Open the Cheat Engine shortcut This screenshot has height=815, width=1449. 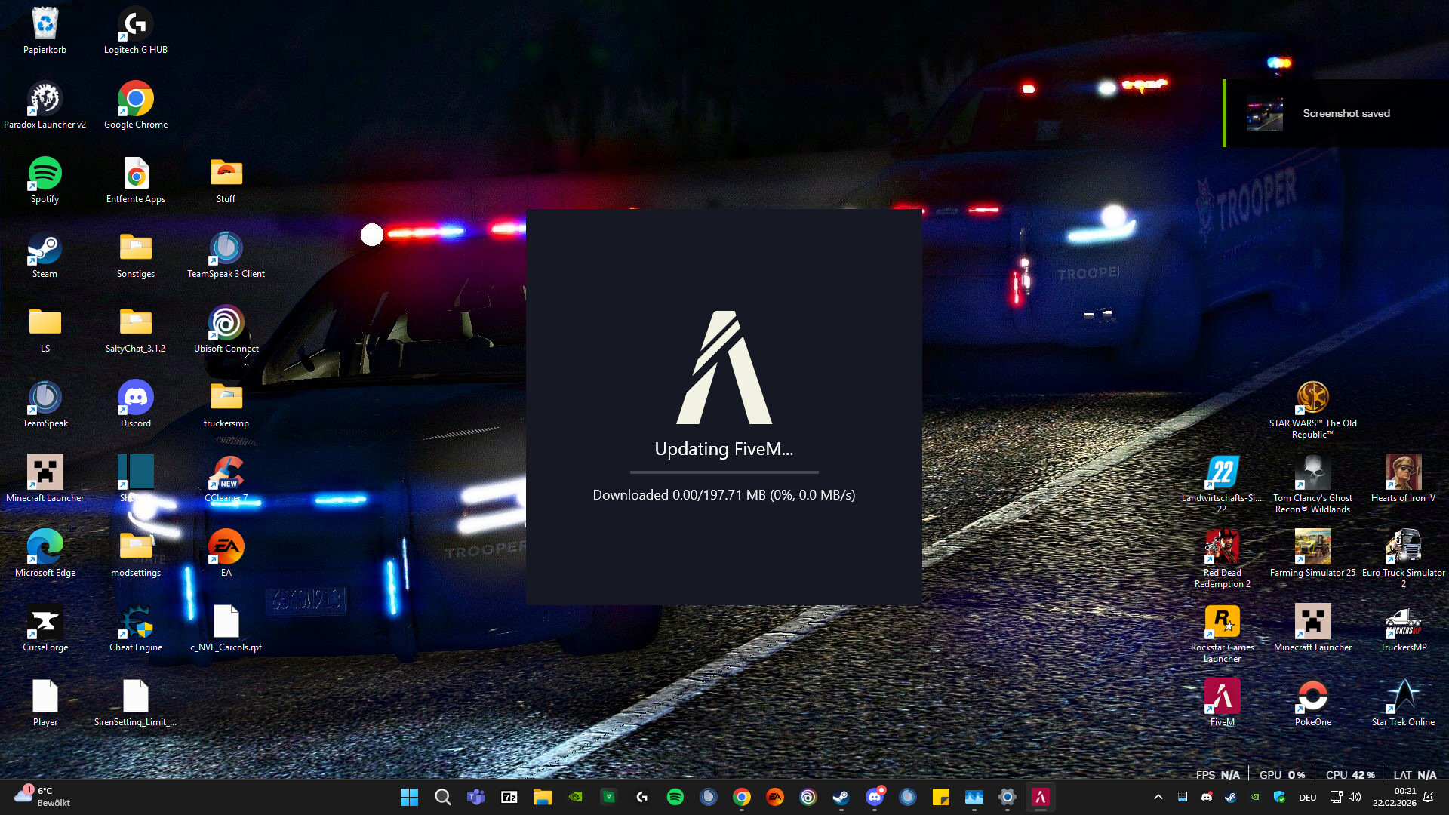(136, 623)
